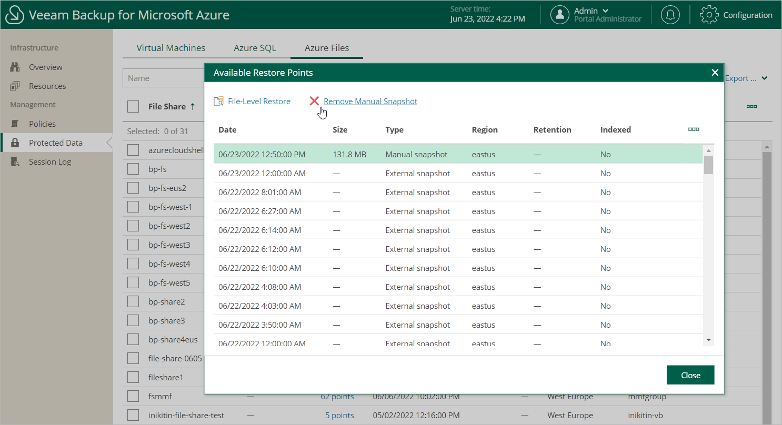
Task: Open column chooser in restore points dialog
Action: [694, 129]
